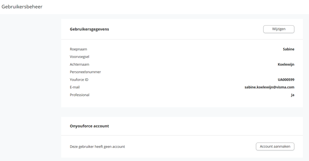Click the sabine.koelewijn@visma.com email address
The height and width of the screenshot is (161, 309).
[x=269, y=87]
